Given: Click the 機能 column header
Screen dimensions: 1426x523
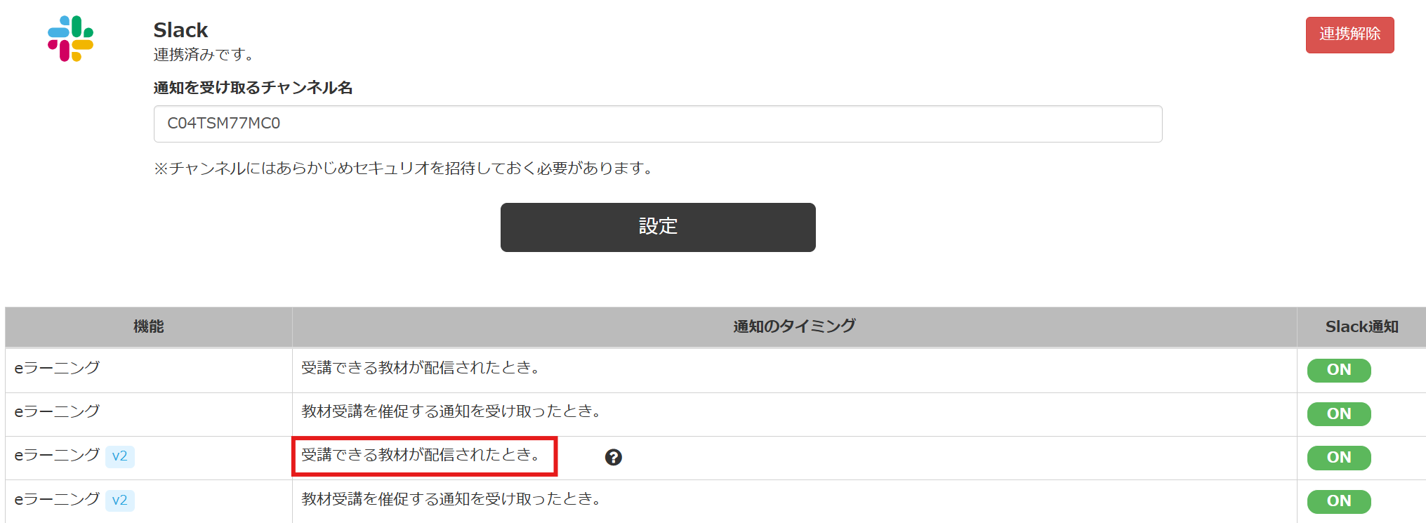Looking at the screenshot, I should click(148, 326).
